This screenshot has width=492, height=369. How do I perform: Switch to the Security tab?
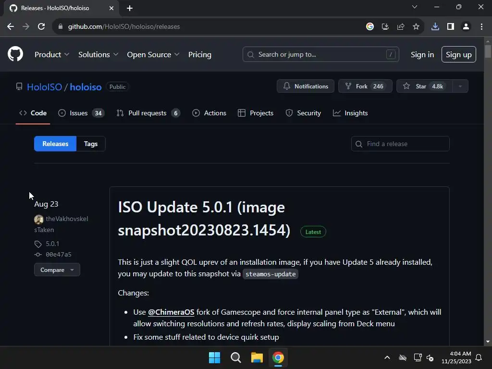coord(303,113)
